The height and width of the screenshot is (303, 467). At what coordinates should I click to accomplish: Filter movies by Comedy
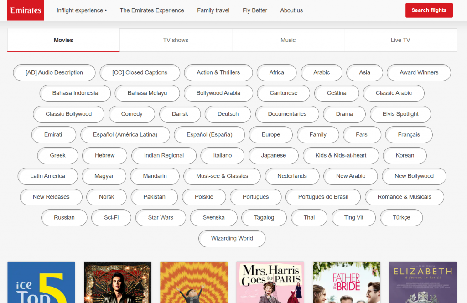click(132, 114)
